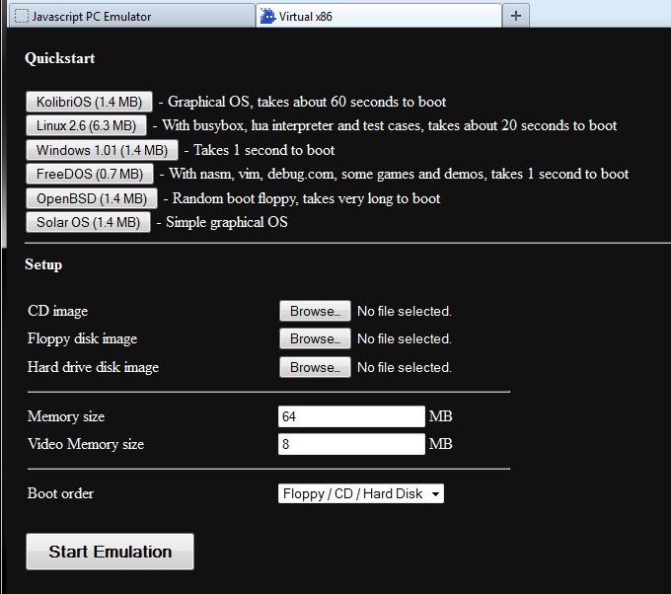
Task: Start Solar OS (1.4 MB)
Action: click(x=88, y=222)
